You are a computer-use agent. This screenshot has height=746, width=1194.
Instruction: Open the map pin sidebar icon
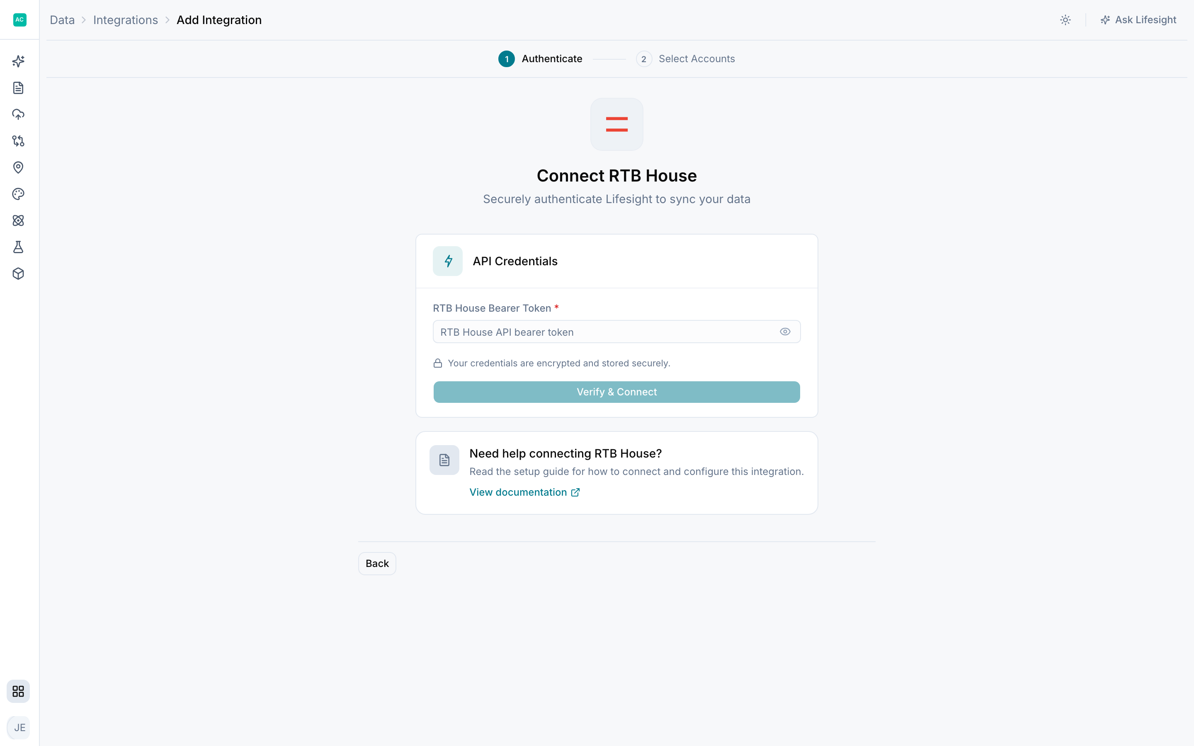click(x=18, y=167)
